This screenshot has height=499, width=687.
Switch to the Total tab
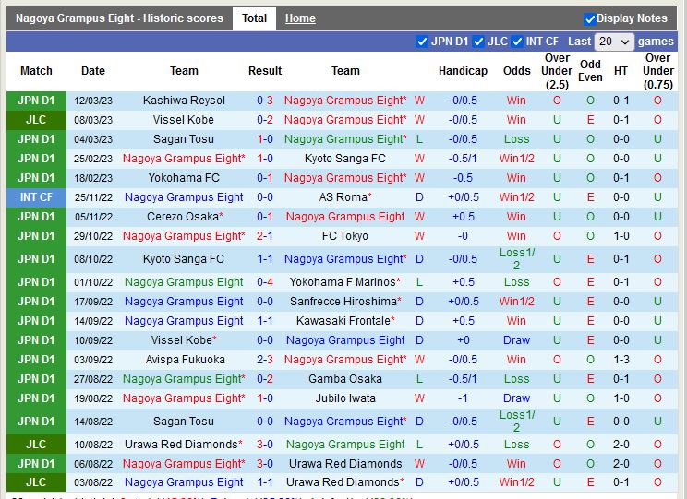(254, 18)
